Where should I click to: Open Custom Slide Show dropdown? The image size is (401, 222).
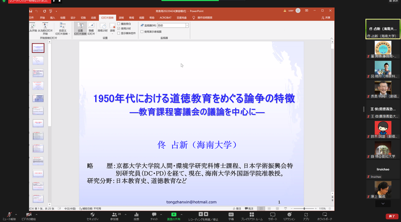(63, 29)
